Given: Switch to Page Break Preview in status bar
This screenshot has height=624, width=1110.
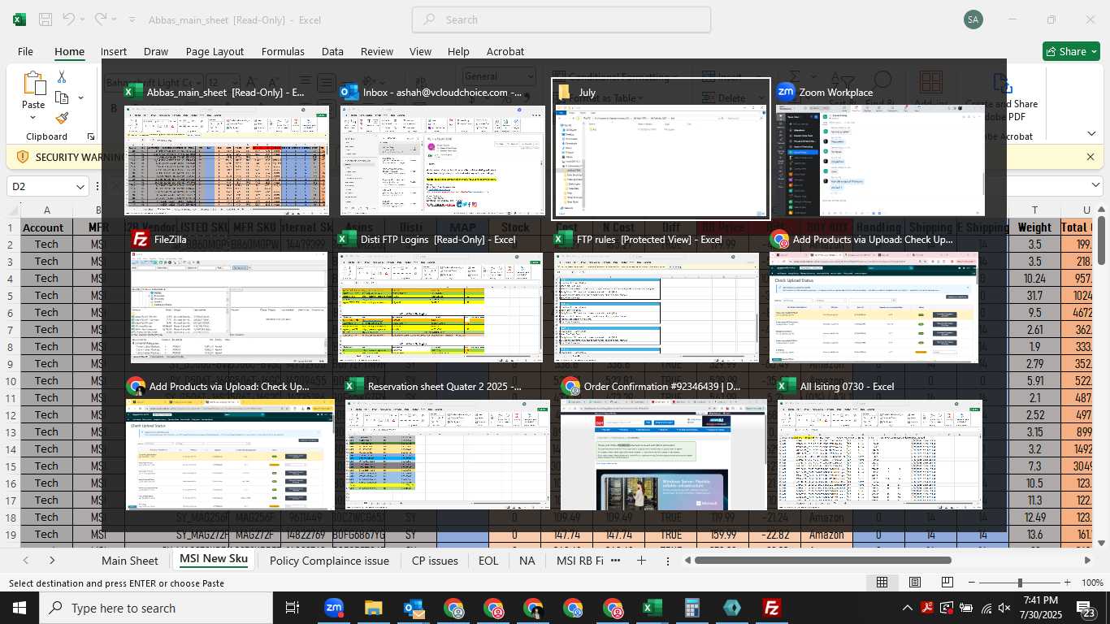Looking at the screenshot, I should pyautogui.click(x=947, y=583).
